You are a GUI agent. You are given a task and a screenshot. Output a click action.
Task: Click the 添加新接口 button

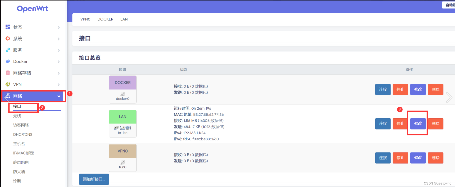coord(94,179)
